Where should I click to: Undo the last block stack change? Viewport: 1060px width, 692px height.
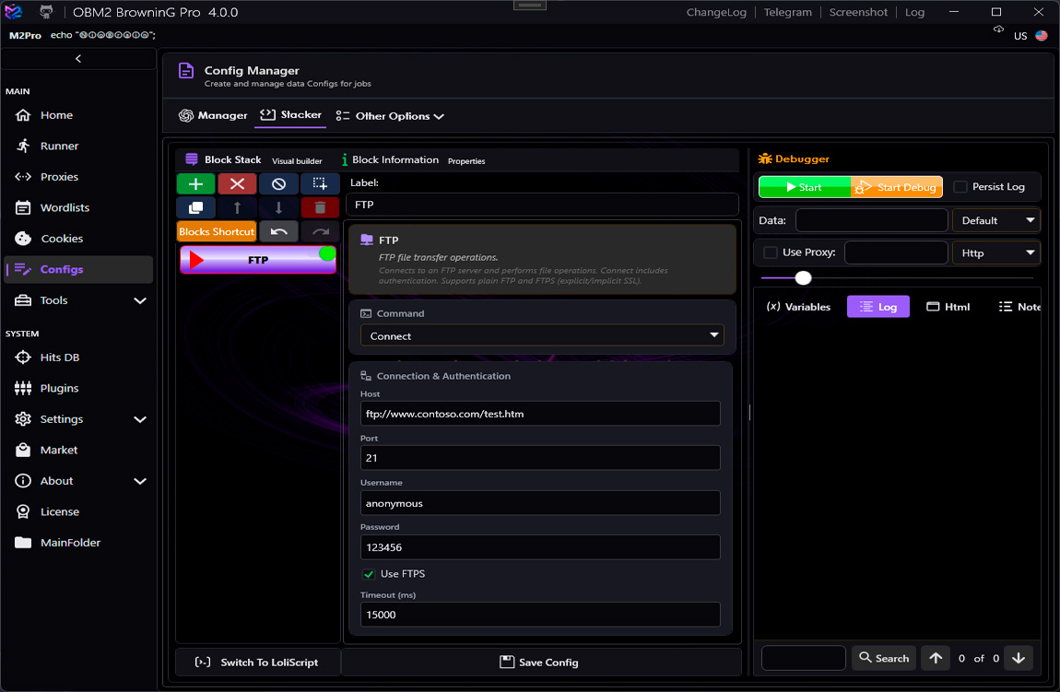pos(278,232)
